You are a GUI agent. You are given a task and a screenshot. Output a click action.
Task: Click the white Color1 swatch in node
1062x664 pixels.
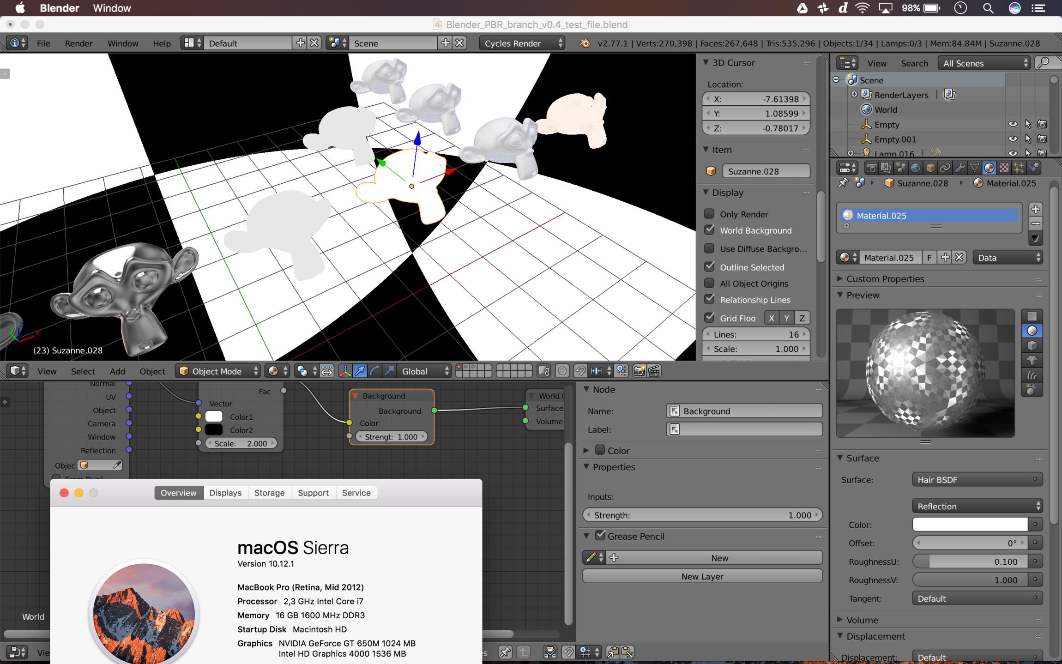(x=213, y=417)
